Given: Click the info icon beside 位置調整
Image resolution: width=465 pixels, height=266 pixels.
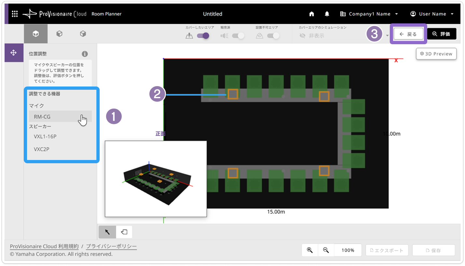Looking at the screenshot, I should pos(85,54).
